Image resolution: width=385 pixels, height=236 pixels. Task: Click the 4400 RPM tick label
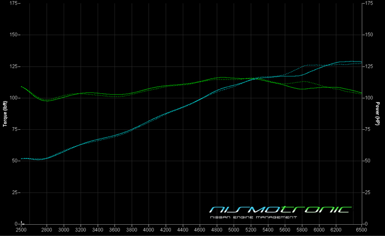coord(183,230)
